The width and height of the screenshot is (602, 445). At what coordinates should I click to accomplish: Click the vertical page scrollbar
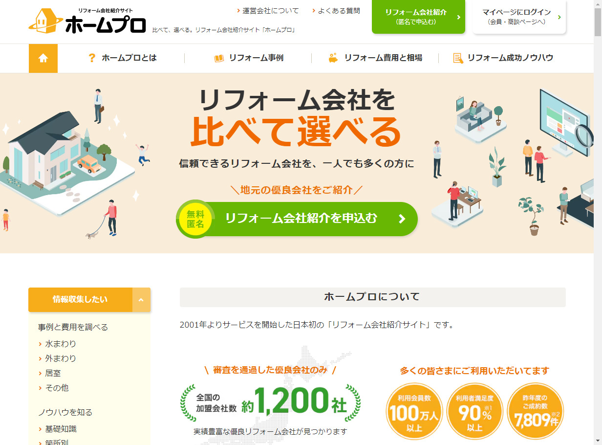[598, 222]
